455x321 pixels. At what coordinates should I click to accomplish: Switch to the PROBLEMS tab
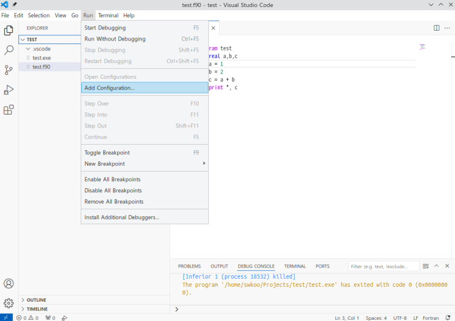click(190, 266)
